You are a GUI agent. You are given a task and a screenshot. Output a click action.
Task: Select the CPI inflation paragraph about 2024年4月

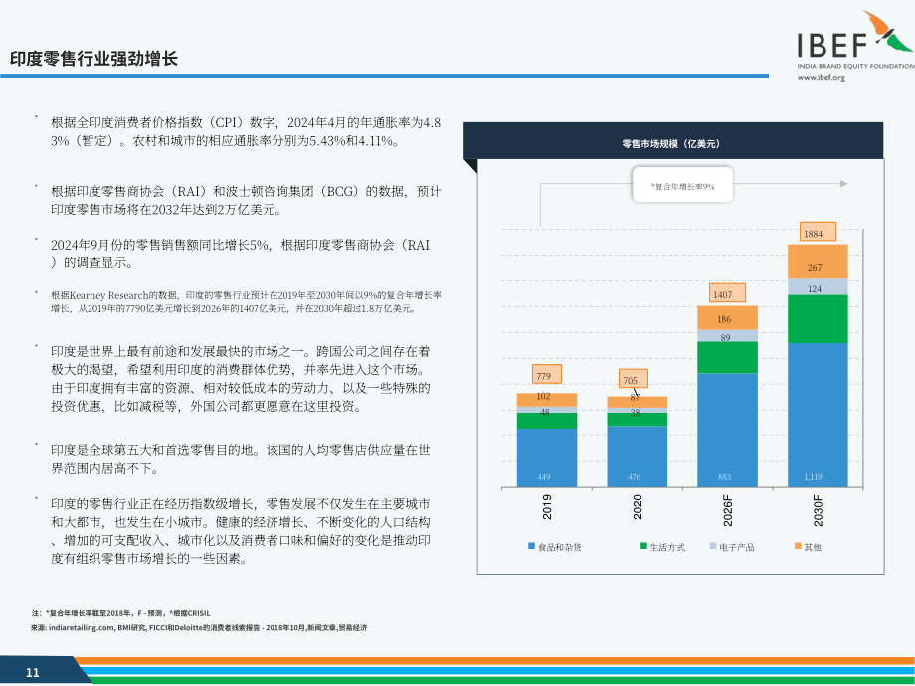pos(246,132)
